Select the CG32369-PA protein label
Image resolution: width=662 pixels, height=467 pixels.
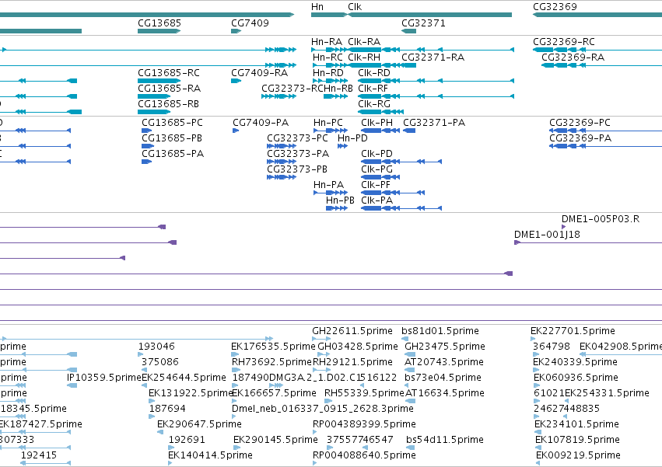580,138
